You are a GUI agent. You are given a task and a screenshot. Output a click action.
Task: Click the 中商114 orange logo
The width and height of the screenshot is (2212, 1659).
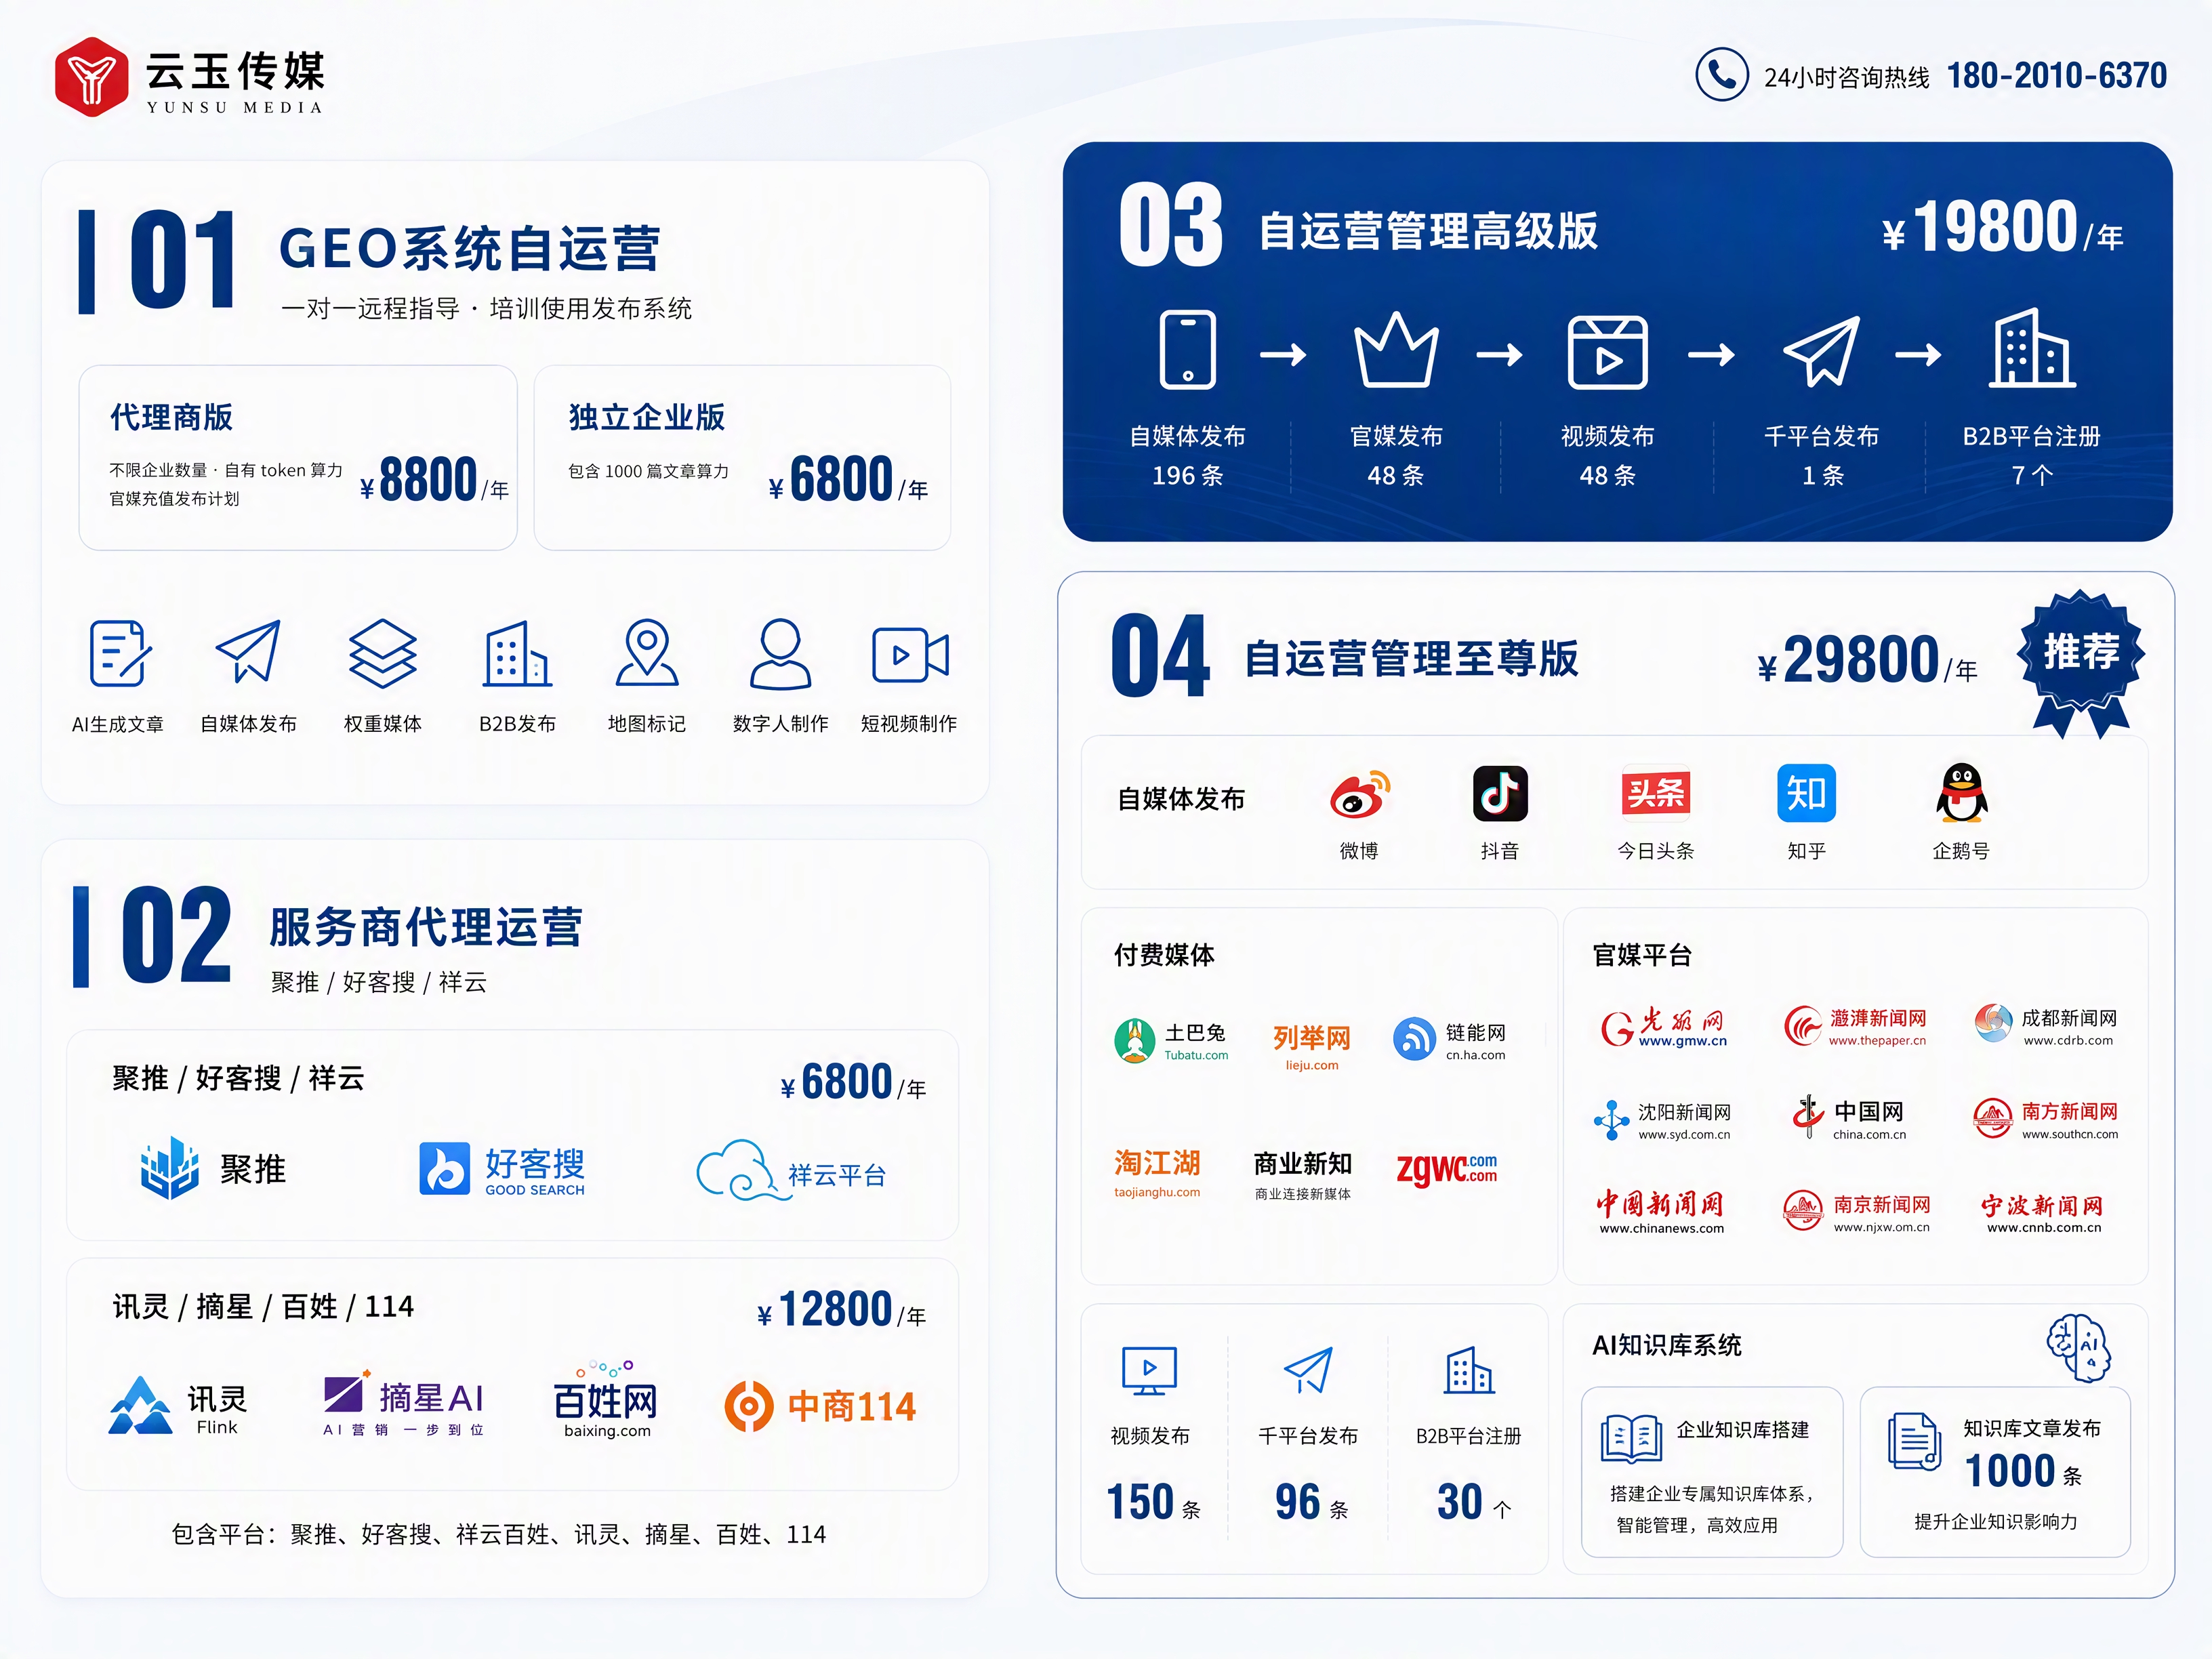[x=820, y=1406]
